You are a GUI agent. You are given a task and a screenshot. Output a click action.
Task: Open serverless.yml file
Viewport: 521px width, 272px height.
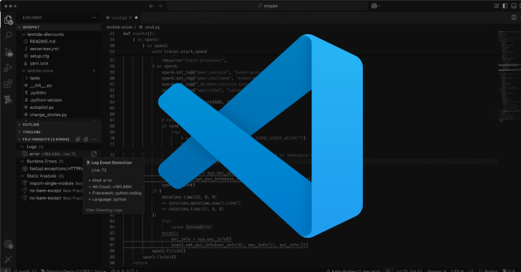point(59,49)
